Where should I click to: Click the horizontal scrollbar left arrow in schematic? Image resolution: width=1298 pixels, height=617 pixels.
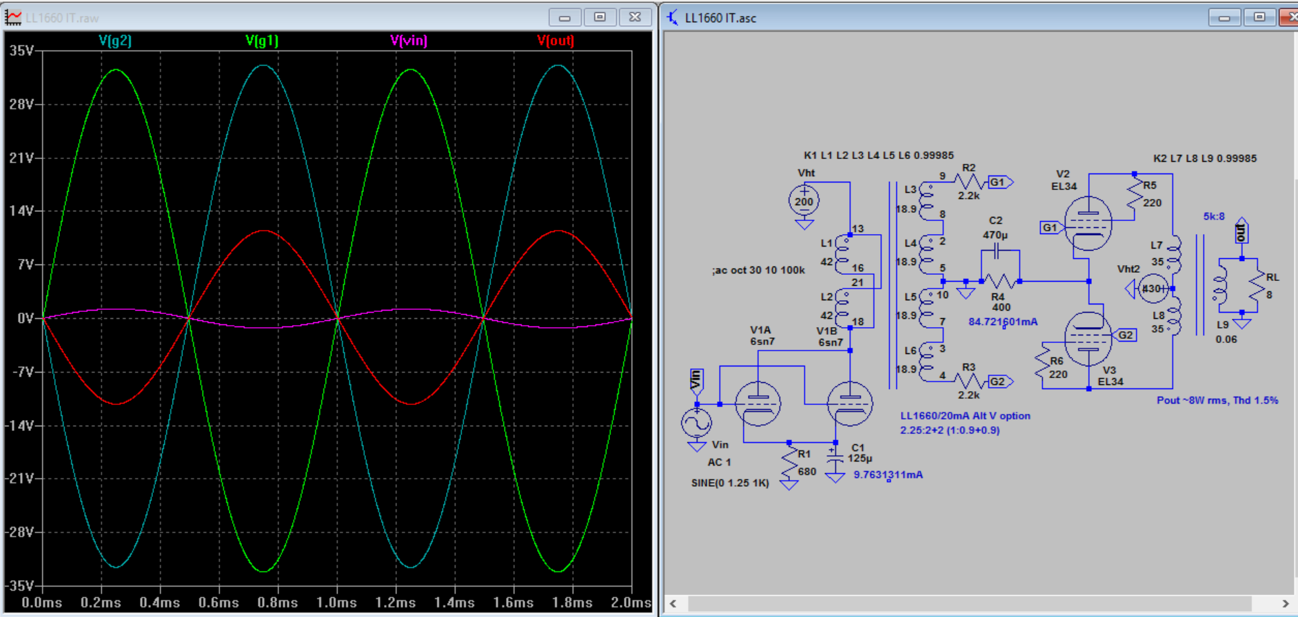pos(673,604)
